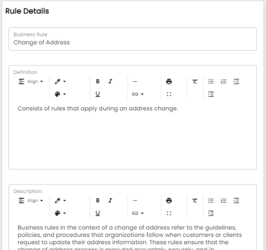Open the highlighter color dropdown in Definition toolbar

pyautogui.click(x=60, y=81)
